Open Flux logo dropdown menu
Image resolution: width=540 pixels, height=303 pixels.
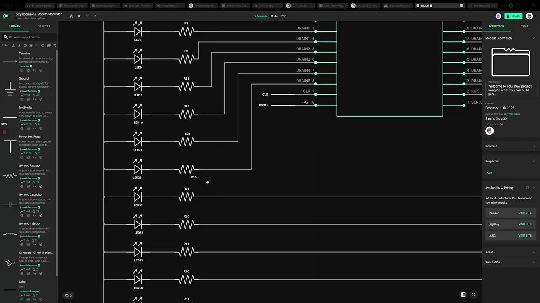(7, 16)
